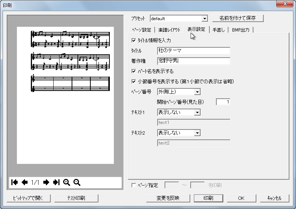The image size is (296, 209).
Task: Go to next preview page arrow
Action: click(x=46, y=182)
